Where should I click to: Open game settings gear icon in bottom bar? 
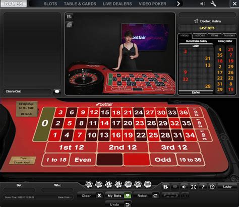[x=212, y=187]
